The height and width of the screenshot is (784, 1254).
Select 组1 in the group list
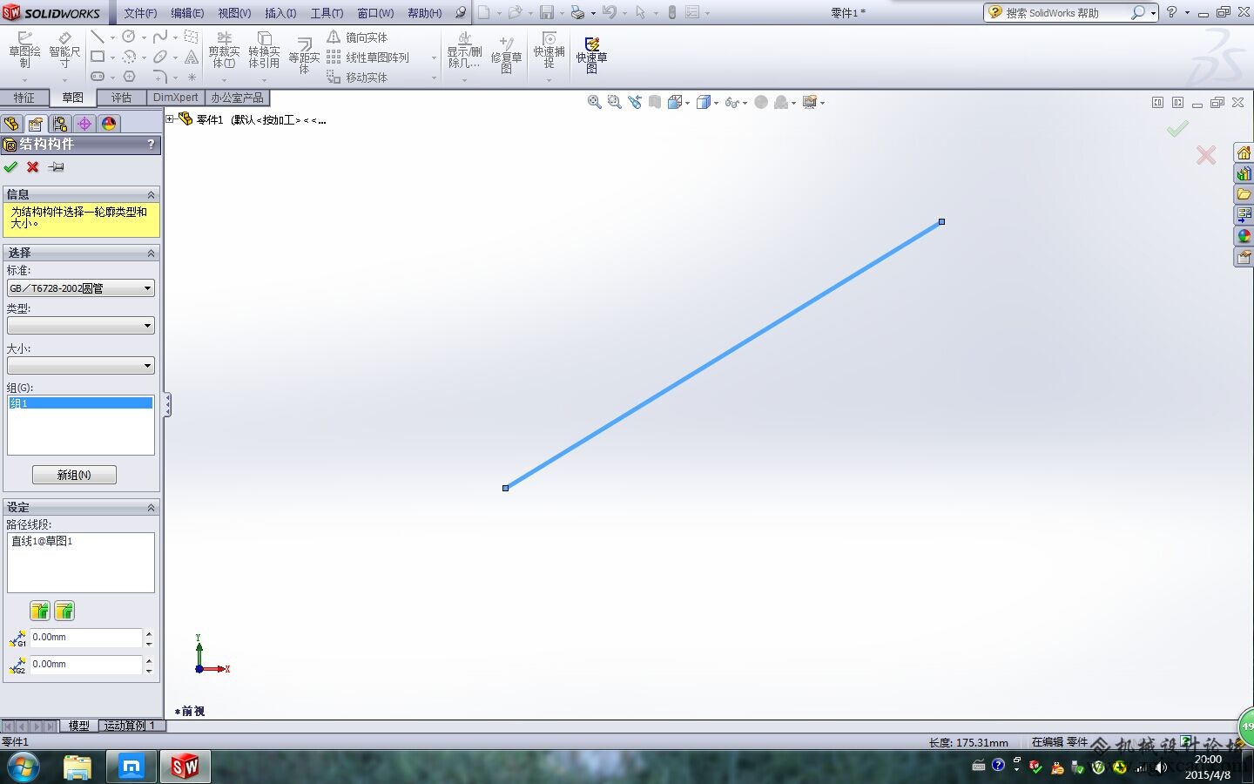[x=81, y=403]
